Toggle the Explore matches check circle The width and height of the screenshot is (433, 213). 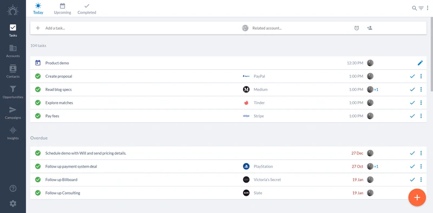(x=38, y=103)
